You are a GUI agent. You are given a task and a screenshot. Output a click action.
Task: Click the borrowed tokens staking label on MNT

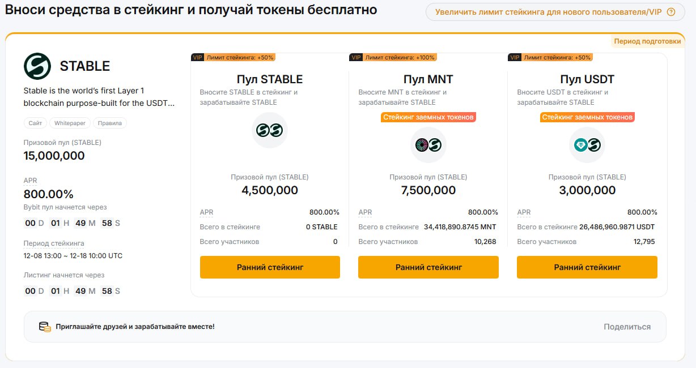click(x=428, y=117)
